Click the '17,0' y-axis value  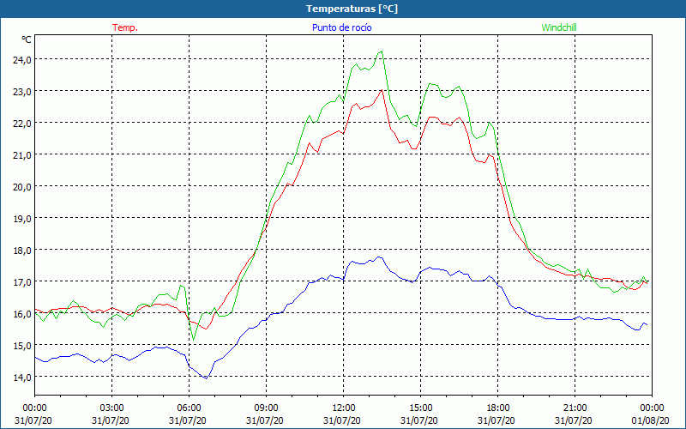(22, 282)
